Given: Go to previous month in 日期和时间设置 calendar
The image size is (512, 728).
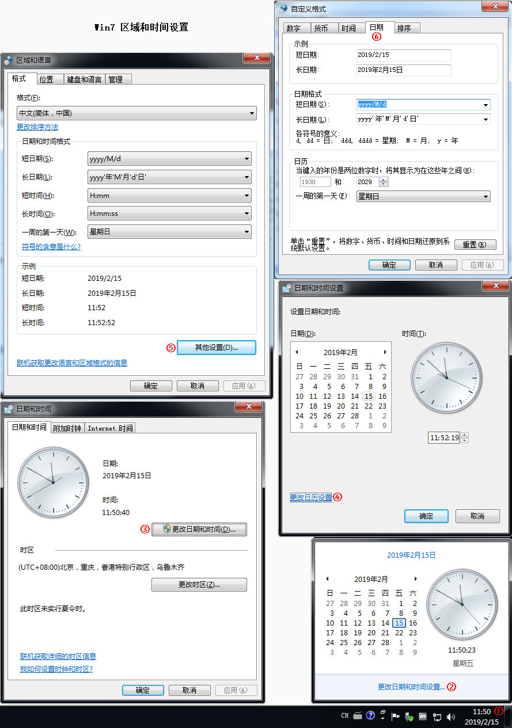Looking at the screenshot, I should 297,352.
